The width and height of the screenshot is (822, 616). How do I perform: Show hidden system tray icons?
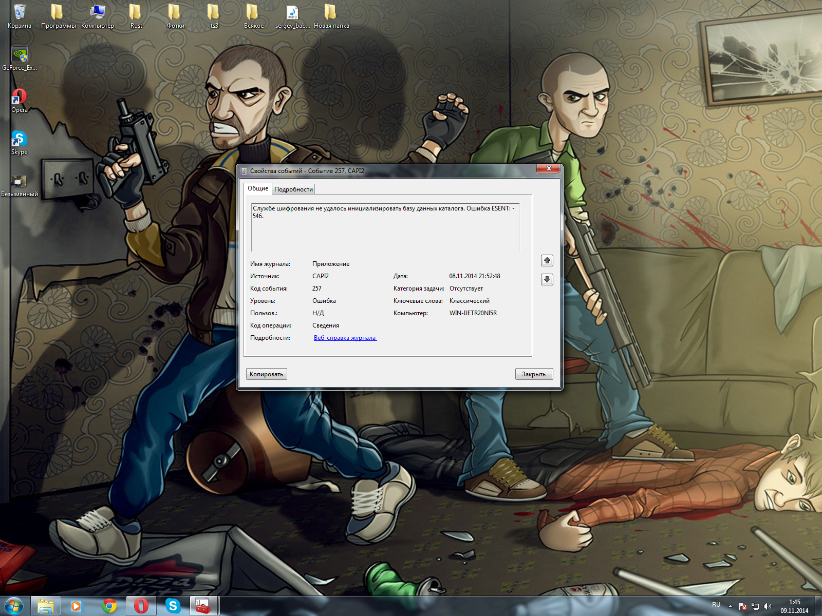[730, 606]
